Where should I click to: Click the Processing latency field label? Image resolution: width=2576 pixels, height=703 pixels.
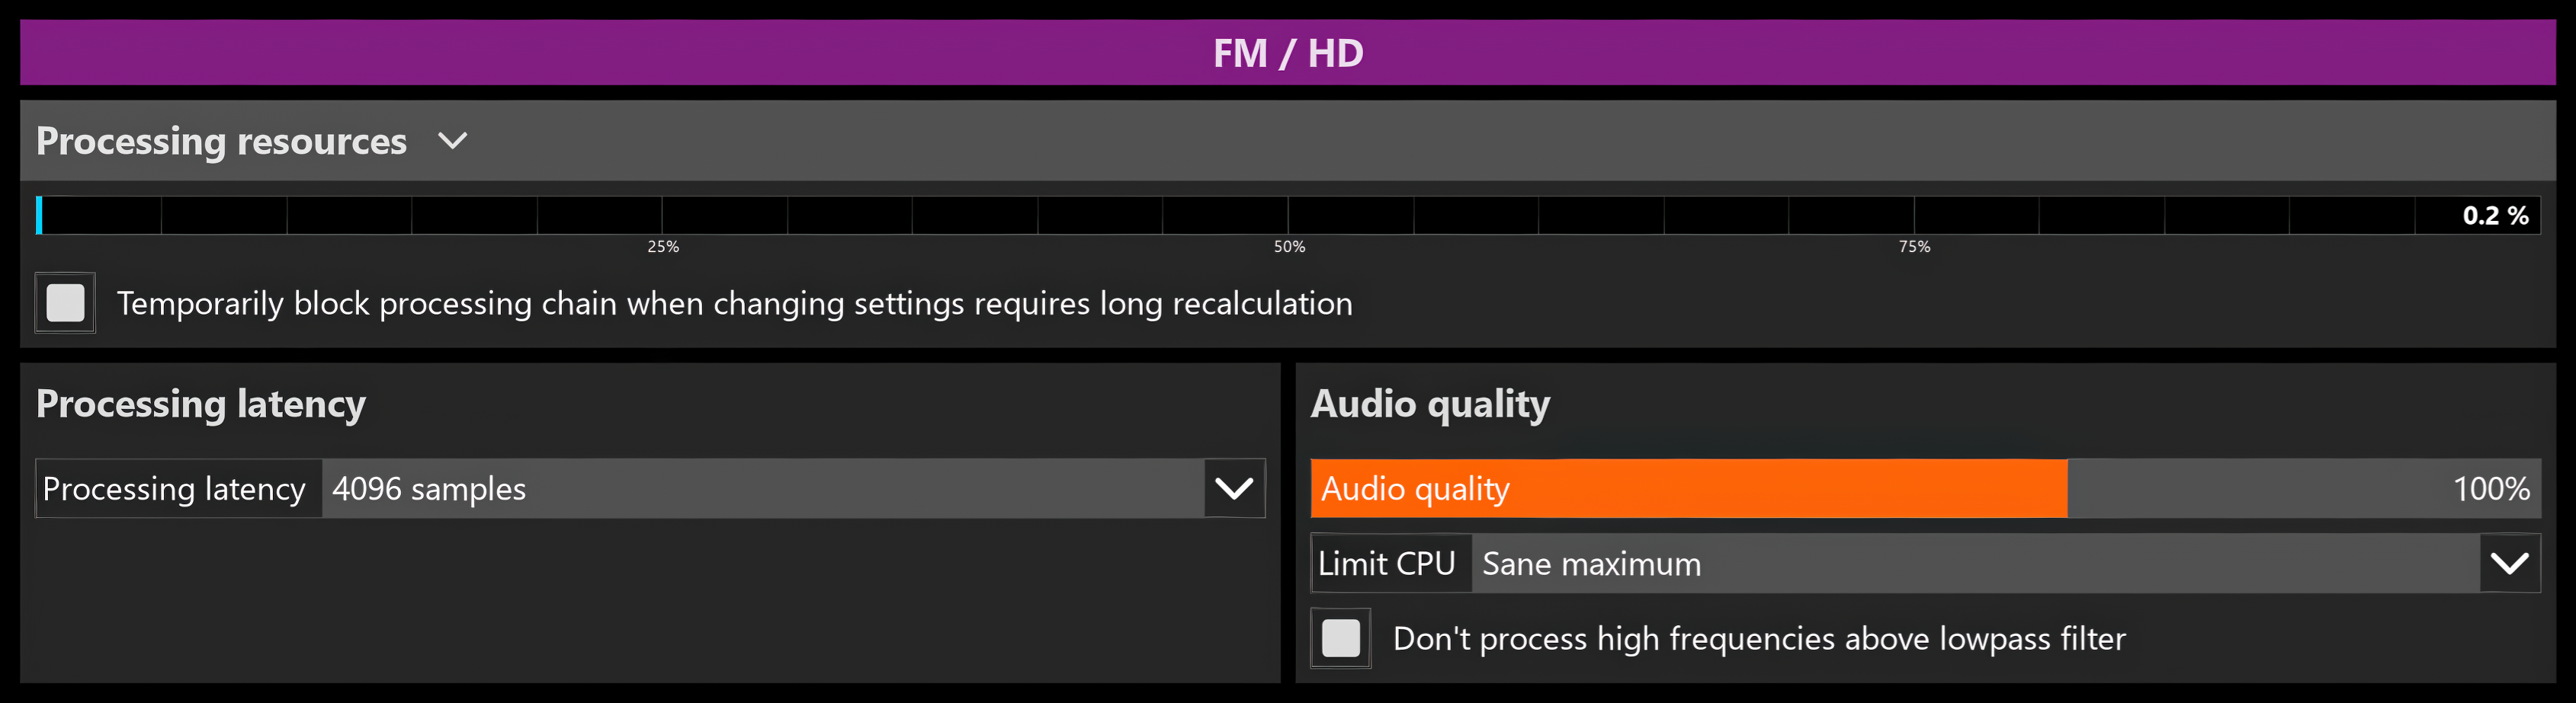click(x=174, y=488)
